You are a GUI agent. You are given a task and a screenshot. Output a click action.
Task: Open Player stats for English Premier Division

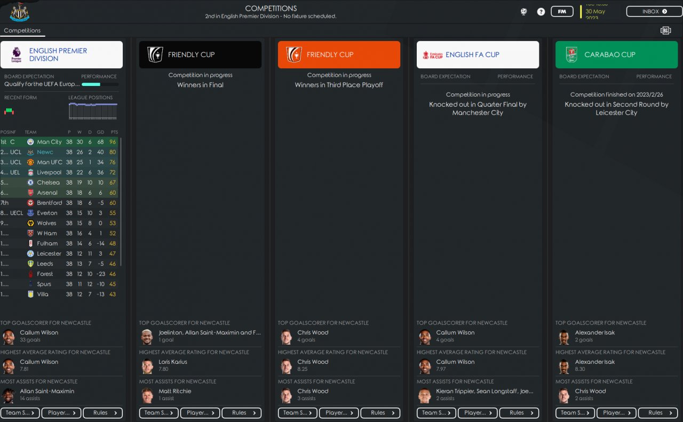point(61,413)
